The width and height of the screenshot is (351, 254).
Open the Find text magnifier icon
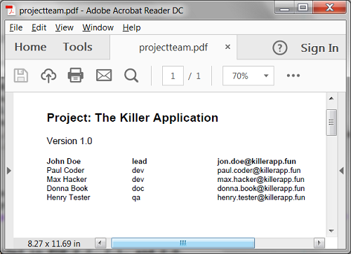tap(131, 76)
